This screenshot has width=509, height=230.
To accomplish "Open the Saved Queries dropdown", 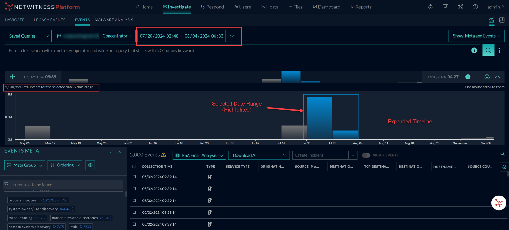I will (x=28, y=36).
